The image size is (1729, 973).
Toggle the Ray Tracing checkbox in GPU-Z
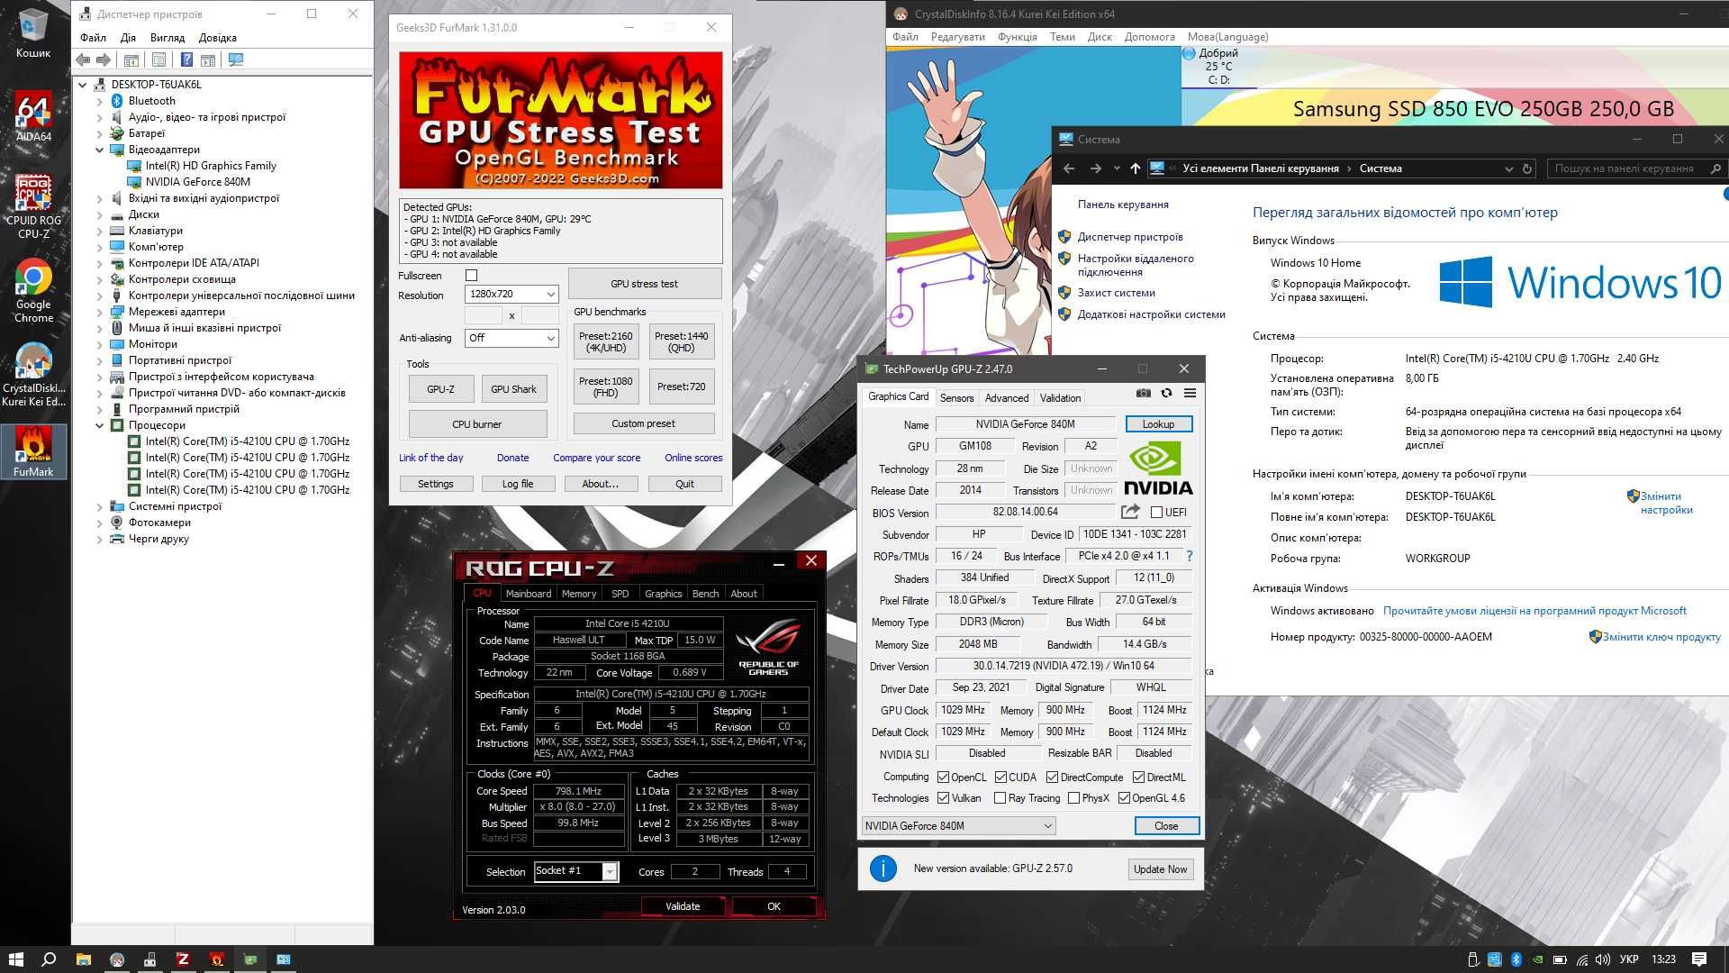(1000, 798)
